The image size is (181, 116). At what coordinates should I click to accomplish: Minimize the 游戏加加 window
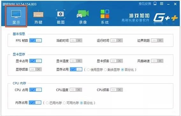coord(169,4)
